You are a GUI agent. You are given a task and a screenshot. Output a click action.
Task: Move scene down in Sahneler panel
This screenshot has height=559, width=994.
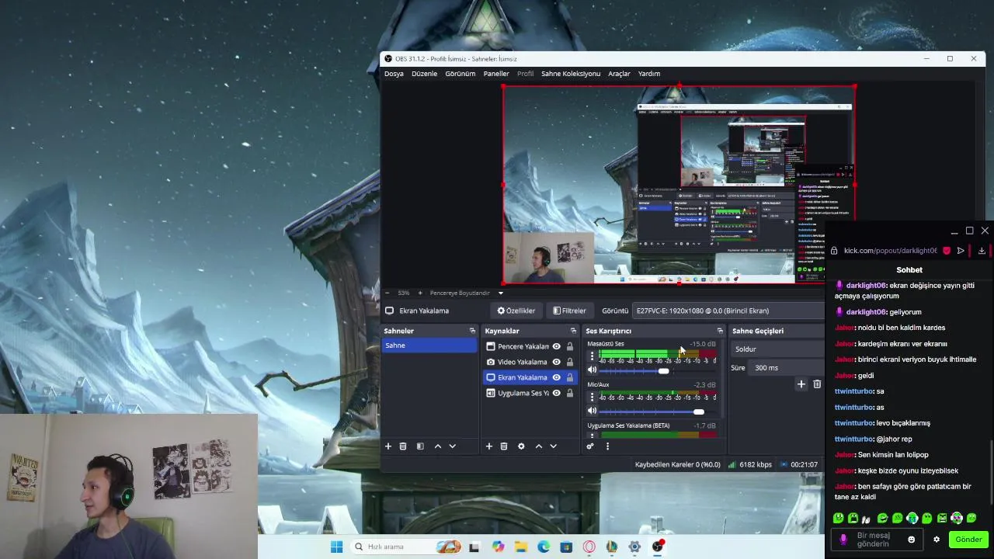point(452,446)
